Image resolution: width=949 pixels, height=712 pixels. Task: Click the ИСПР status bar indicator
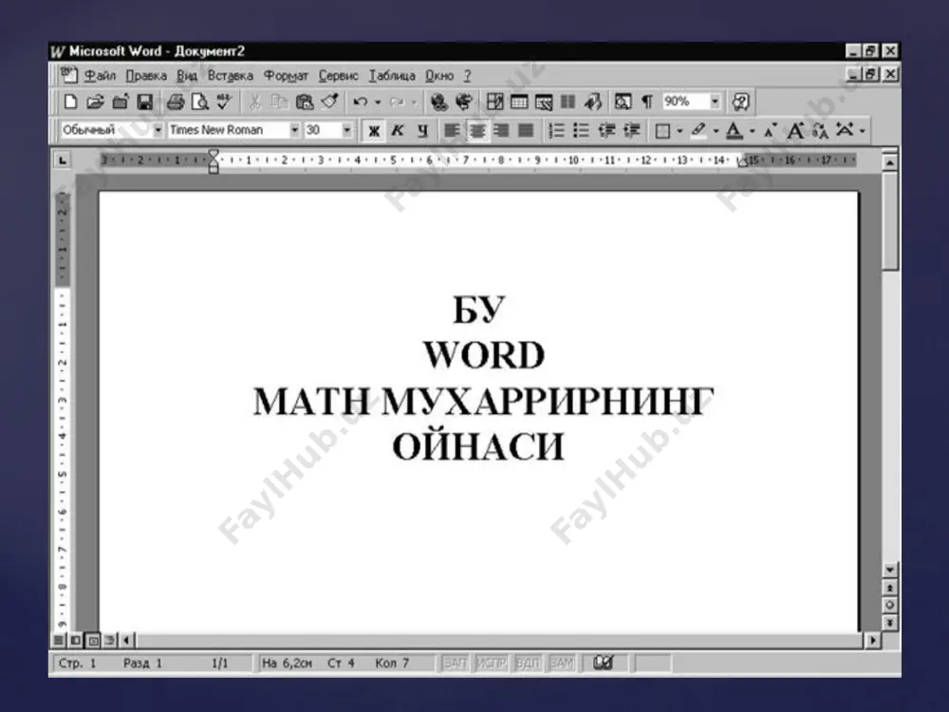pos(491,663)
